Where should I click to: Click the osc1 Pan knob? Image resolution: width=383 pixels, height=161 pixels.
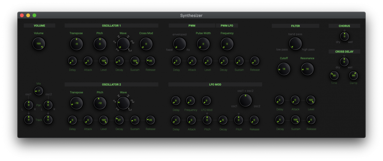(29, 104)
